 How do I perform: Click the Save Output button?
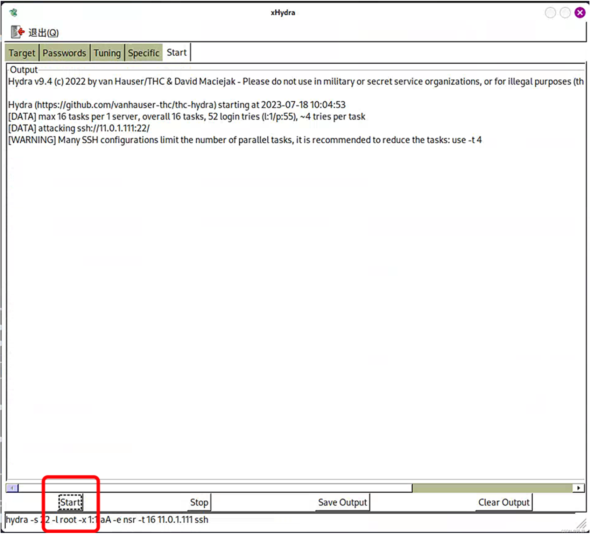click(342, 502)
